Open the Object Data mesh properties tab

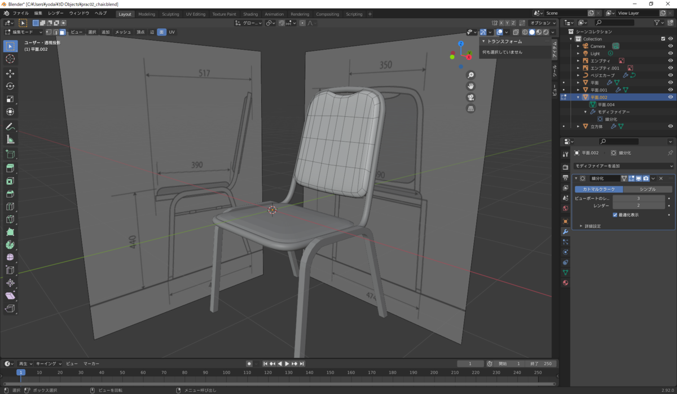565,273
